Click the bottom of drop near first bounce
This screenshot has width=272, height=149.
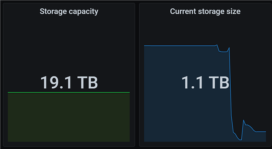pyautogui.click(x=234, y=133)
